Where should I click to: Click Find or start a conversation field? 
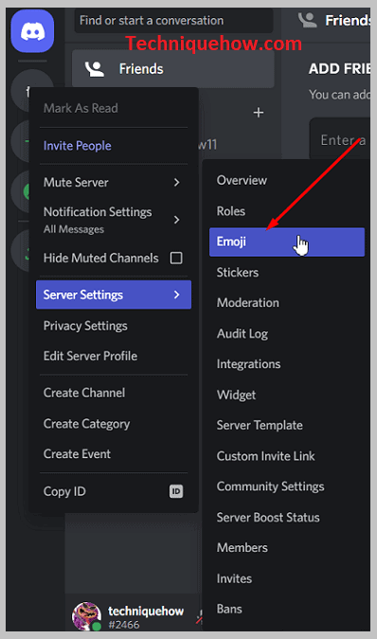[173, 21]
